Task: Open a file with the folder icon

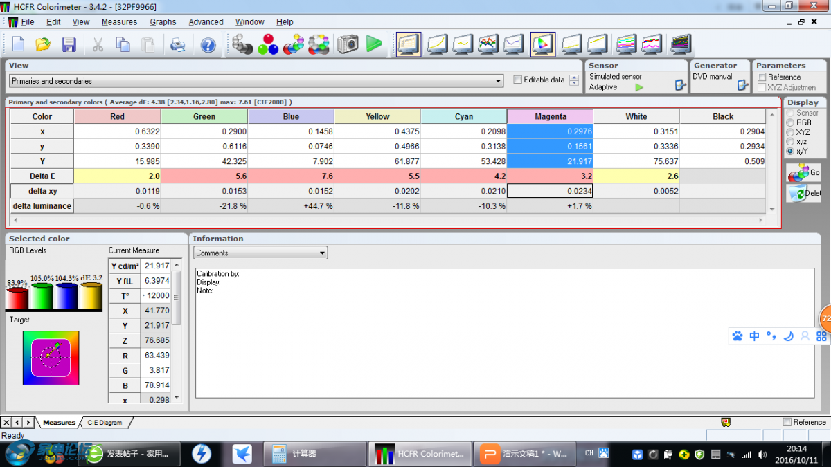Action: click(44, 45)
